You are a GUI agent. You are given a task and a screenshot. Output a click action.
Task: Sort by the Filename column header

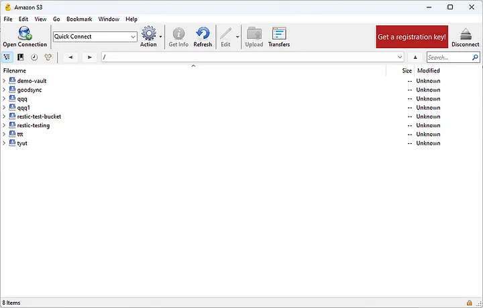pos(193,71)
